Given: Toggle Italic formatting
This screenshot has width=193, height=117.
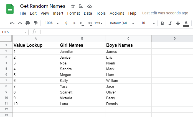Looking at the screenshot, I should click(x=170, y=23).
